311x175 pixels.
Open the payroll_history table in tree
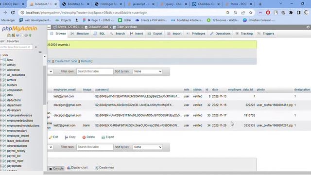(x=16, y=151)
